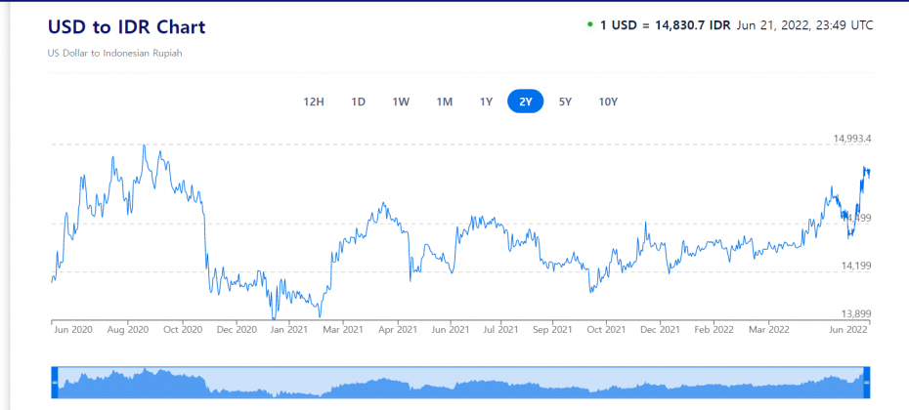Click left handle of range navigator

pos(57,382)
